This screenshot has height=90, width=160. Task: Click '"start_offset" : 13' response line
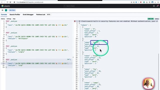point(92,58)
